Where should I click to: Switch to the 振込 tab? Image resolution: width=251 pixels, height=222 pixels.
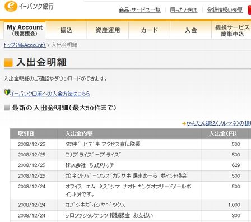click(x=66, y=30)
